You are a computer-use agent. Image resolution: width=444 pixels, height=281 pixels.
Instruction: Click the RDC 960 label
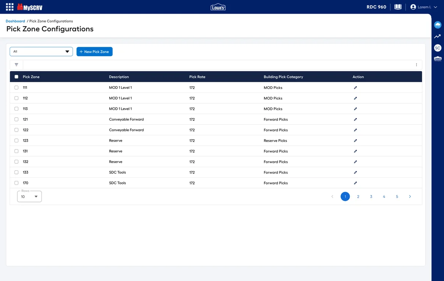tap(376, 7)
